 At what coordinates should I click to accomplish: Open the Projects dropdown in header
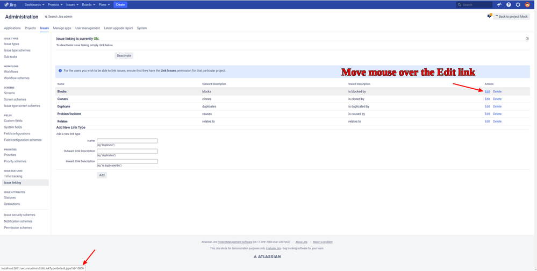click(x=55, y=5)
